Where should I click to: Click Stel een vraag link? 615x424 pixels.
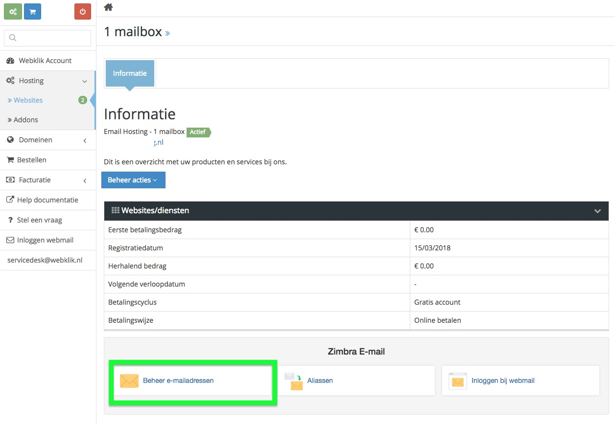(39, 220)
